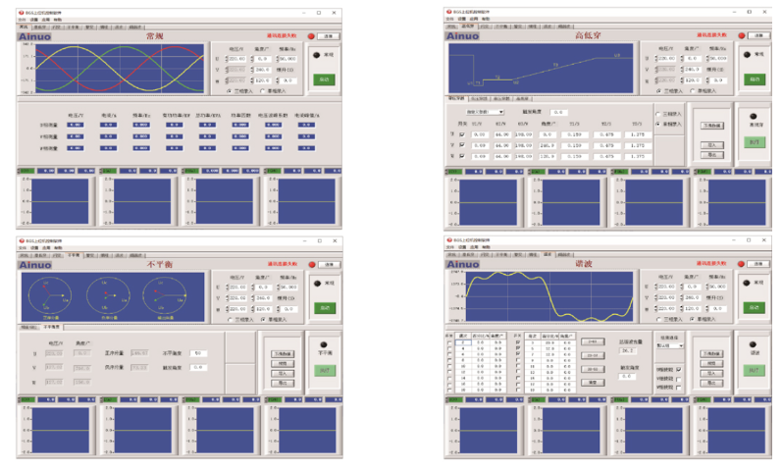Open first menu in 谐波 window menu bar
This screenshot has width=783, height=471.
click(449, 247)
